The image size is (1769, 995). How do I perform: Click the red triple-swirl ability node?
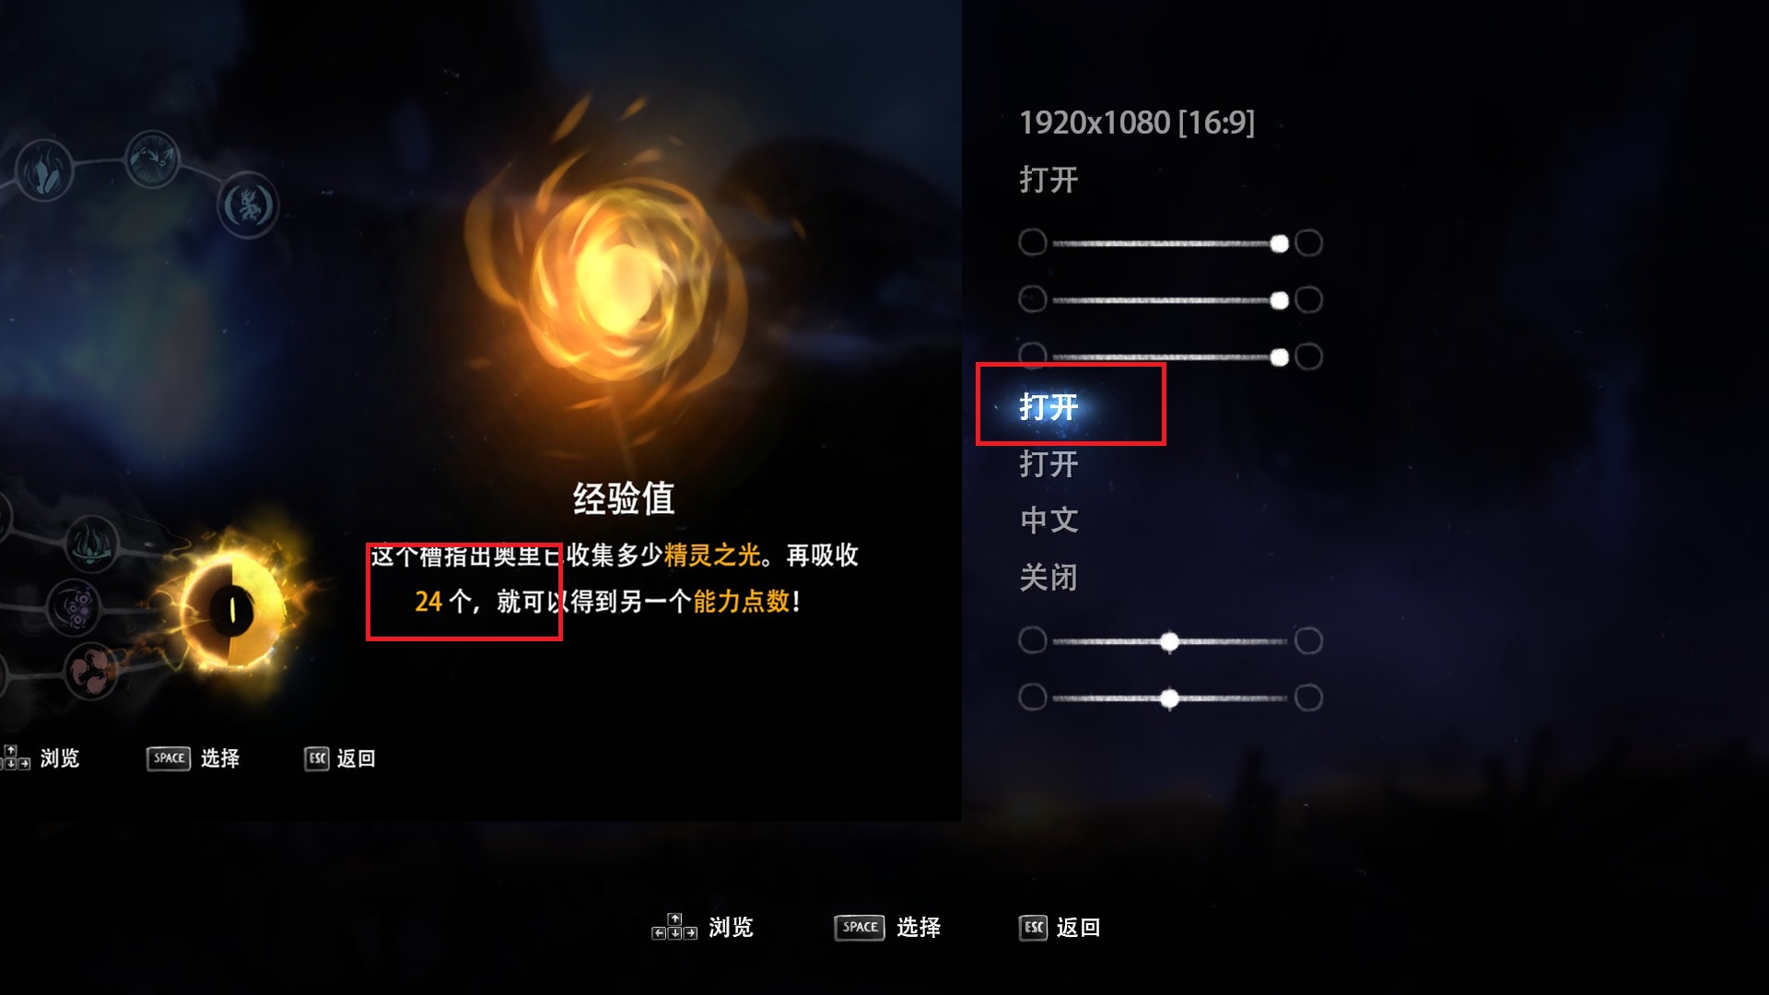[91, 669]
